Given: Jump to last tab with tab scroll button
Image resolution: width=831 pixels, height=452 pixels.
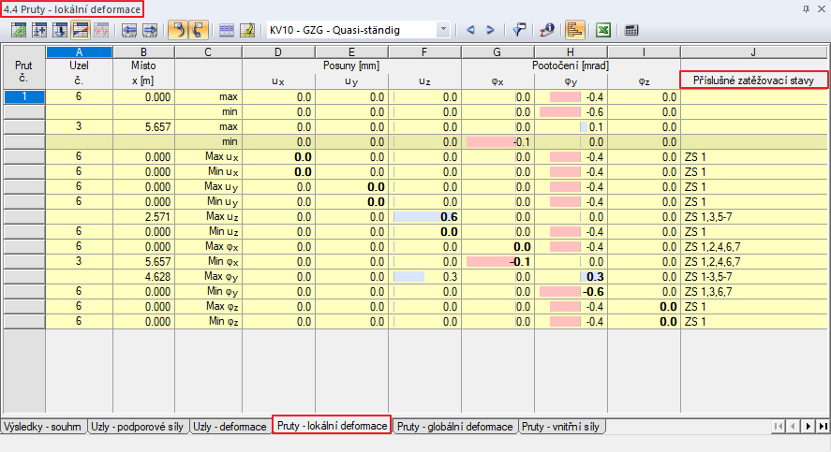Looking at the screenshot, I should click(823, 426).
